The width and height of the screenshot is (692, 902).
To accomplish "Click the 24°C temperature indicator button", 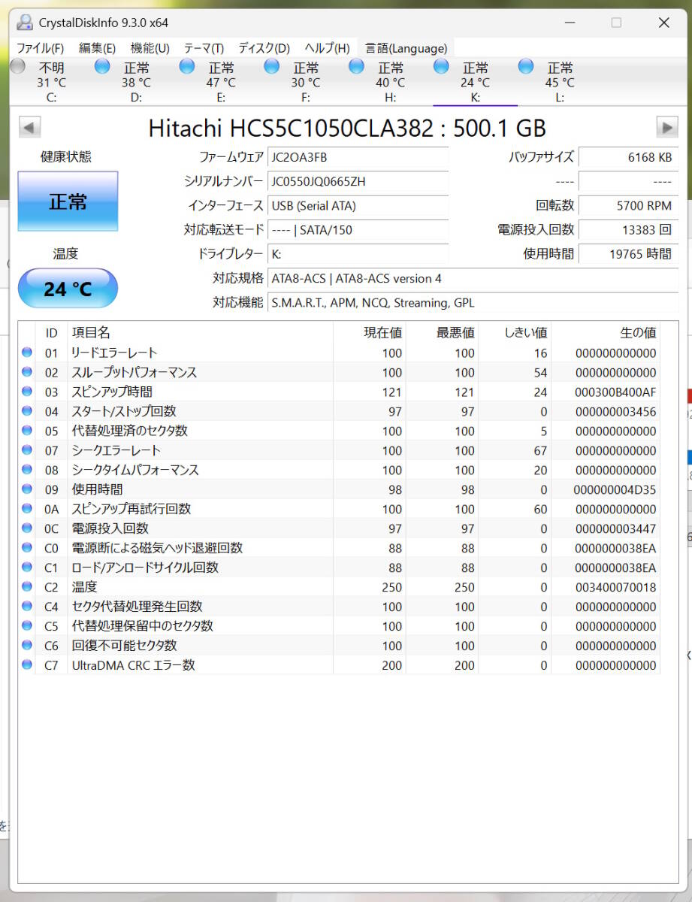I will coord(68,289).
